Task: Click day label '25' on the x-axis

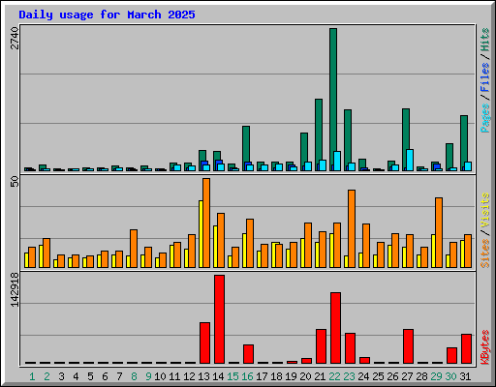Action: pos(378,376)
